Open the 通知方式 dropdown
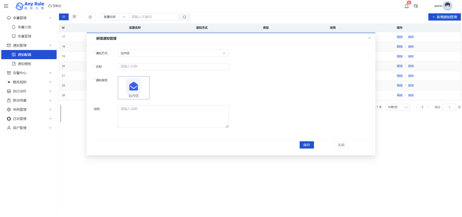Screen dimensions: 462x217 click(173, 53)
